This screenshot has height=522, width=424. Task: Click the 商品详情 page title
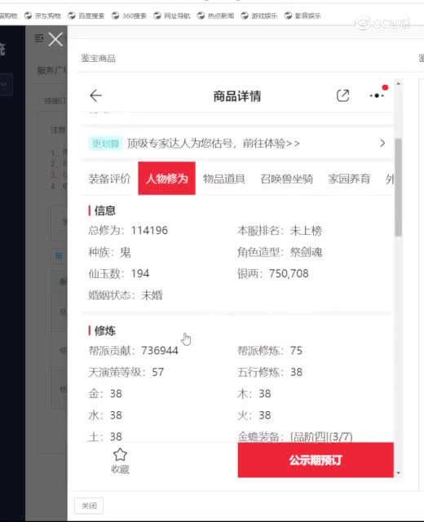pyautogui.click(x=237, y=96)
